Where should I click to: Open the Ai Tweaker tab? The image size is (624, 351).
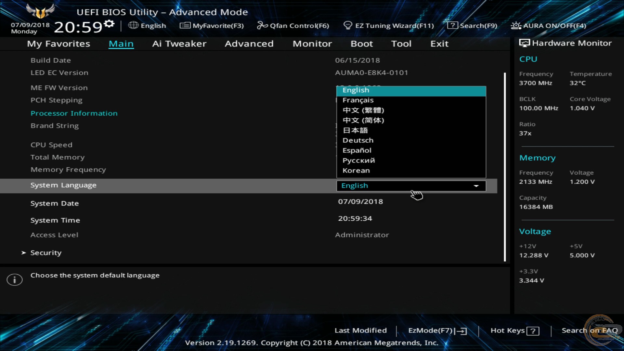pyautogui.click(x=179, y=44)
